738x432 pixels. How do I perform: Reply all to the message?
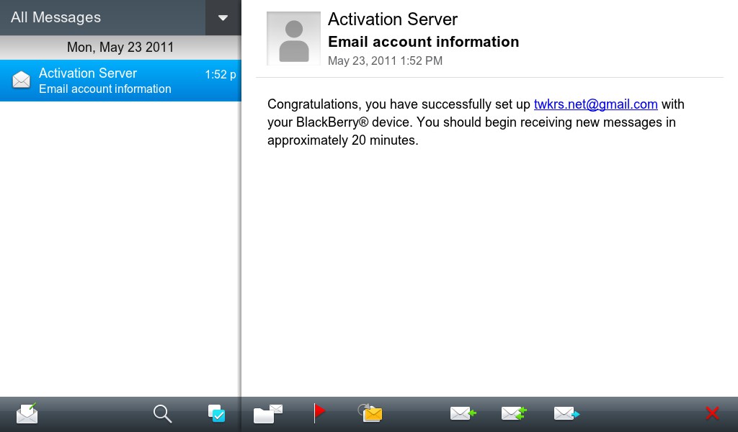[514, 413]
